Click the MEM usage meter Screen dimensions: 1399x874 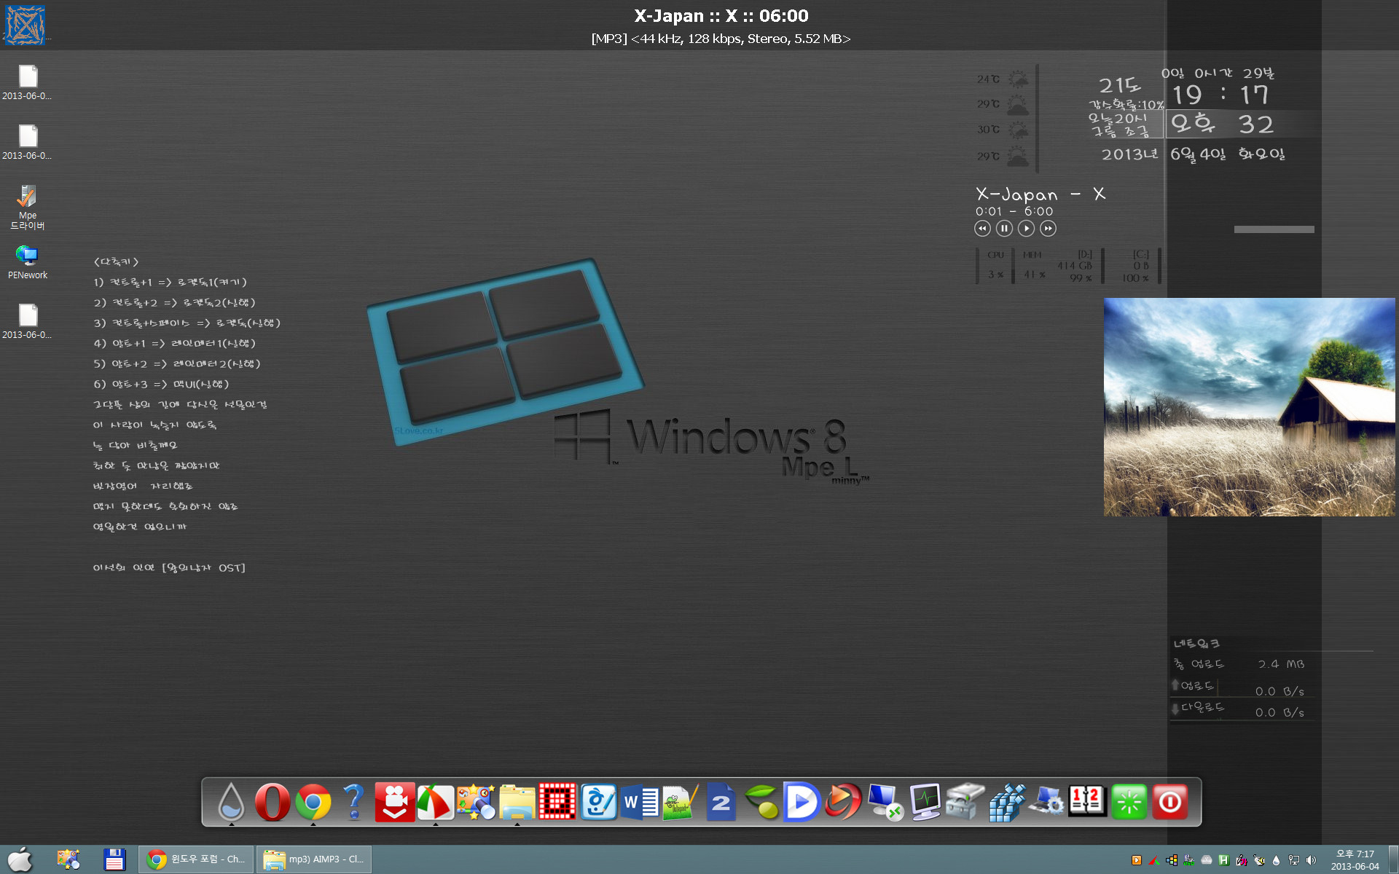pos(1033,265)
